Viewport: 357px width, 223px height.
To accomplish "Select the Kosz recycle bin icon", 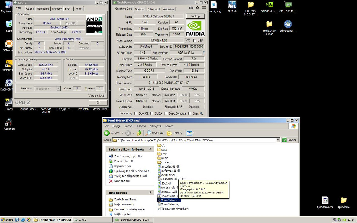I will [x=9, y=26].
